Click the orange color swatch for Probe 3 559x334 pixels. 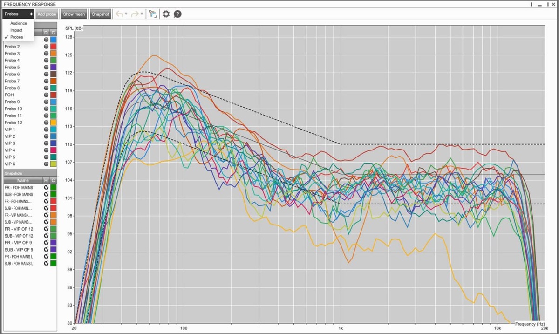point(54,54)
